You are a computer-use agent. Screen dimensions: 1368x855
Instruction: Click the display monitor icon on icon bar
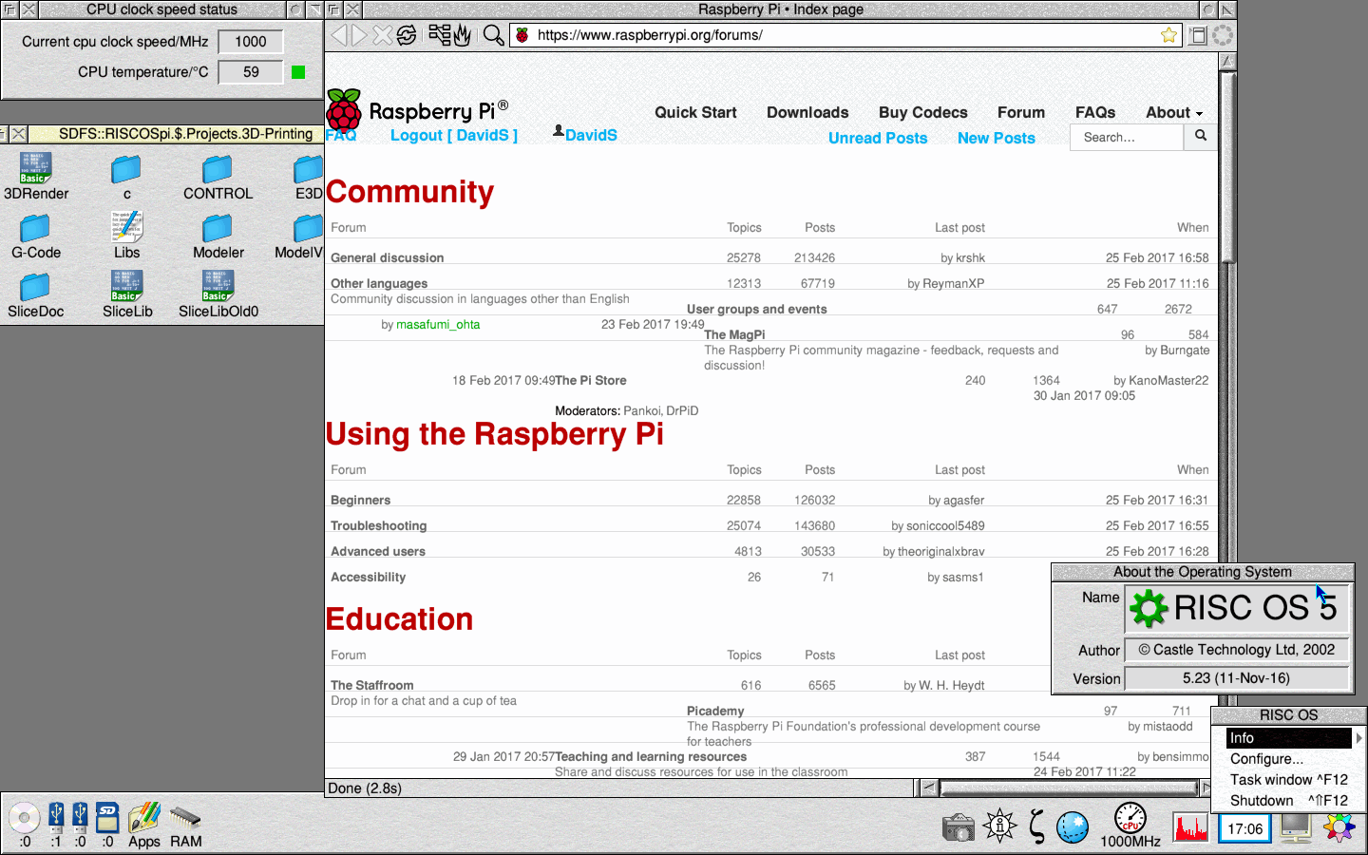coord(1296,827)
